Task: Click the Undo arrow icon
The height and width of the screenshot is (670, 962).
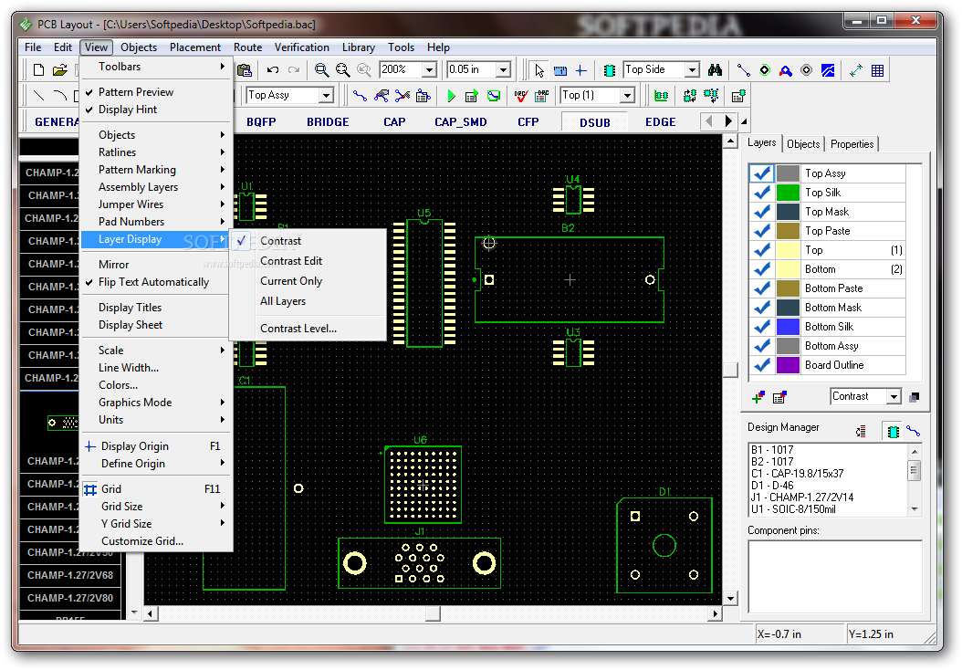Action: click(273, 70)
